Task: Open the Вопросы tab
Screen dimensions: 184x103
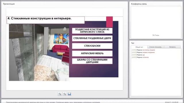Action: [x=172, y=47]
